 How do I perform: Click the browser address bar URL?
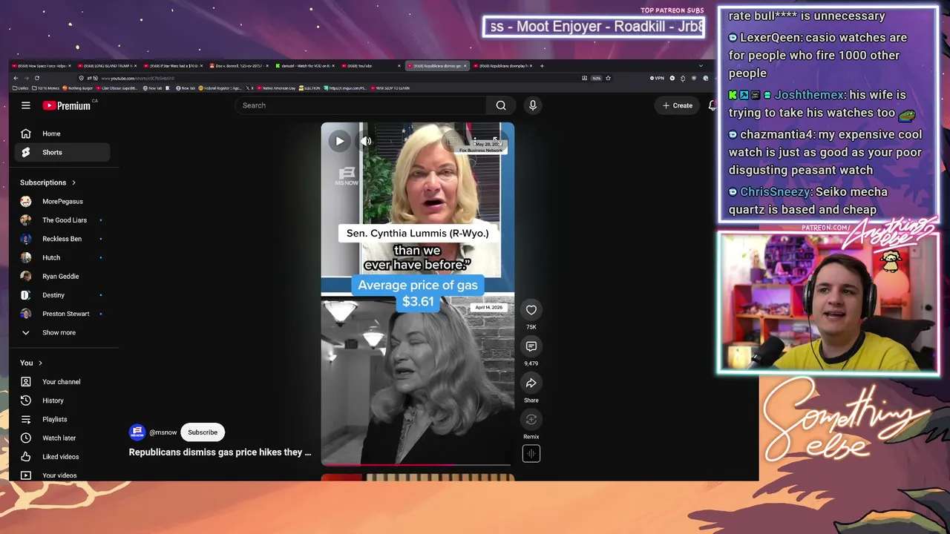click(x=137, y=78)
